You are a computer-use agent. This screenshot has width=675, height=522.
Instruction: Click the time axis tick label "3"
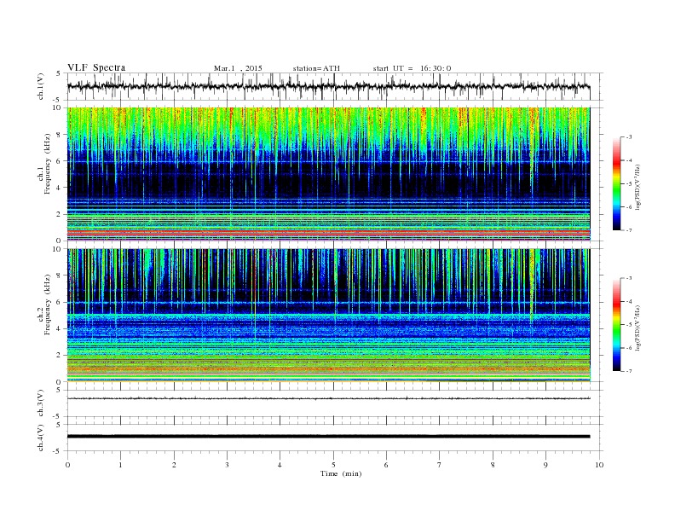pos(227,465)
